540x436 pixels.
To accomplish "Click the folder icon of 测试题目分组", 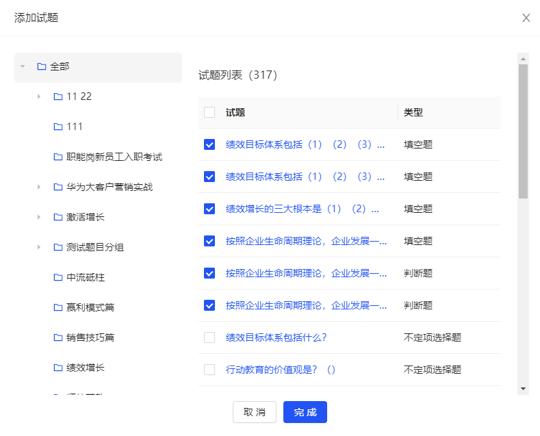I will (x=58, y=247).
